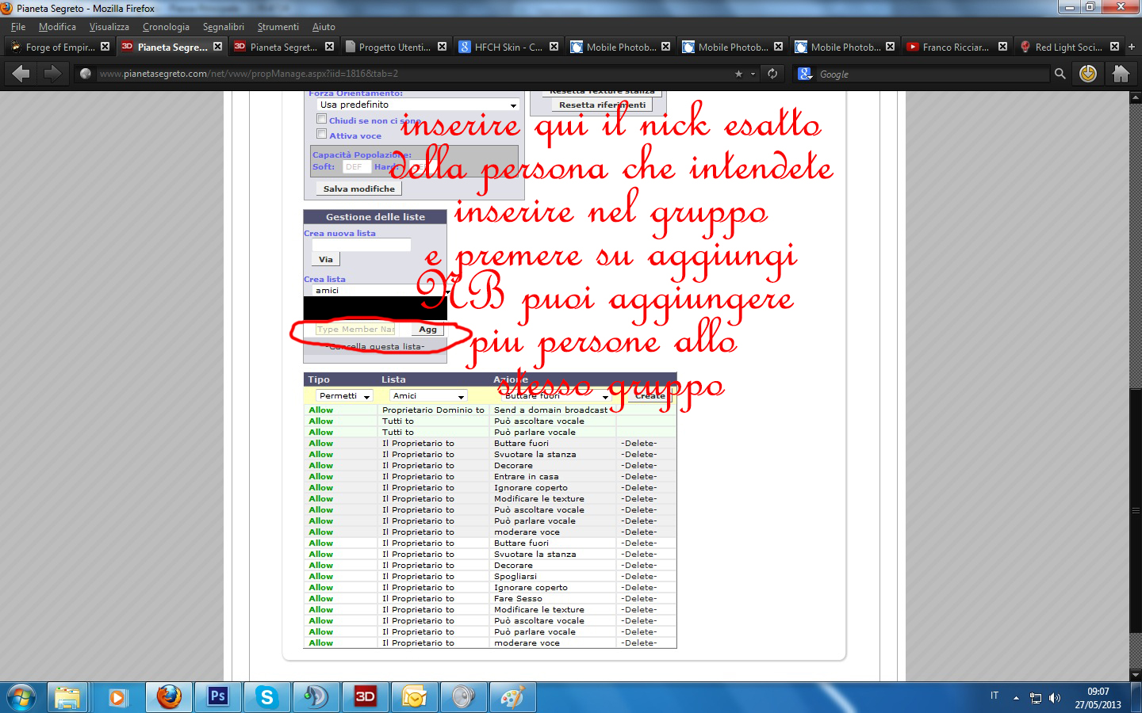Open a new tab with the plus icon

click(x=1132, y=47)
